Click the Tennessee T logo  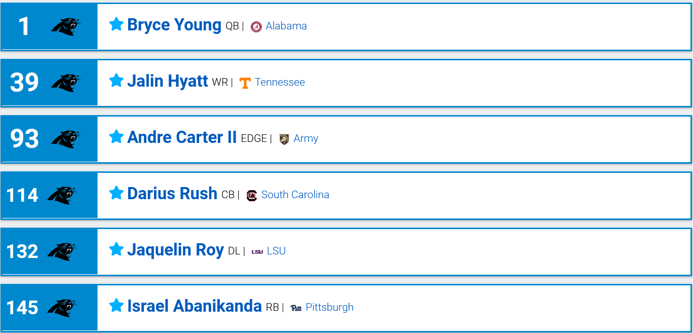coord(245,83)
